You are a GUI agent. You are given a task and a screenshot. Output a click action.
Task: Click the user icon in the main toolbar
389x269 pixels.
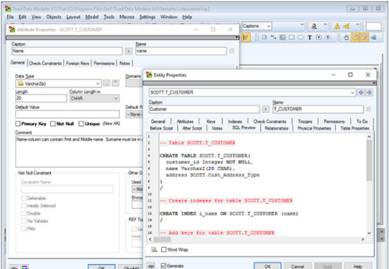314,26
